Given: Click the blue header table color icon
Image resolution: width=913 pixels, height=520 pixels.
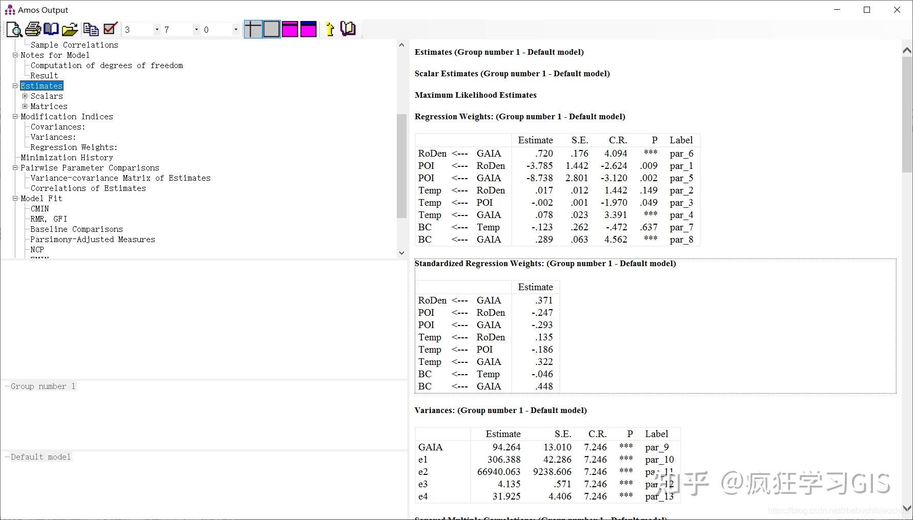Looking at the screenshot, I should tap(308, 29).
